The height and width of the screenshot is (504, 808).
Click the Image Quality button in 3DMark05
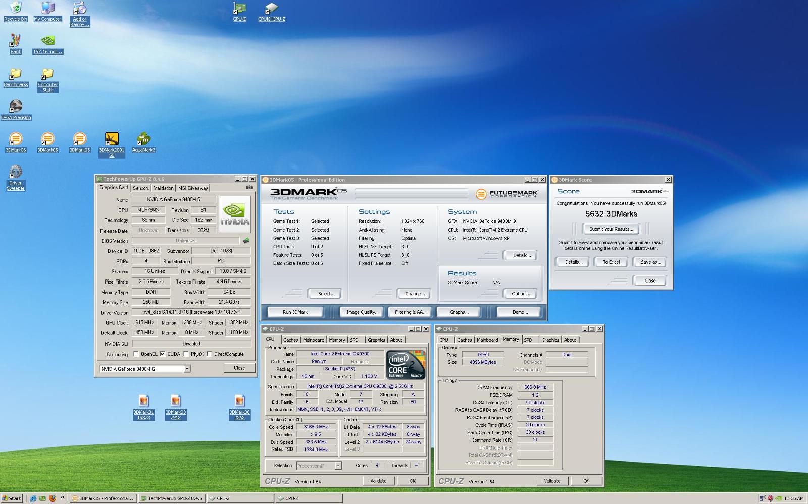coord(362,312)
